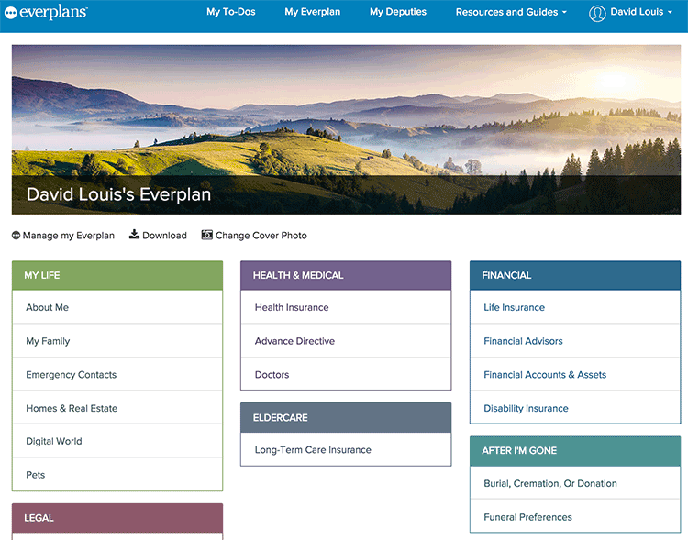
Task: Open Resources and Guides menu
Action: tap(506, 12)
